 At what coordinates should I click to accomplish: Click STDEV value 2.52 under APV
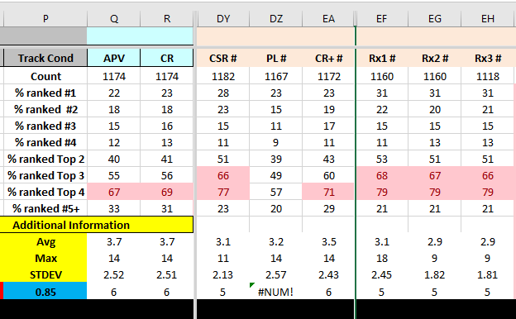click(114, 274)
